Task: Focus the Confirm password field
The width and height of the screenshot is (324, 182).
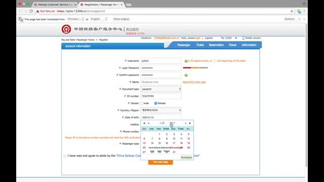Action: tap(161, 75)
